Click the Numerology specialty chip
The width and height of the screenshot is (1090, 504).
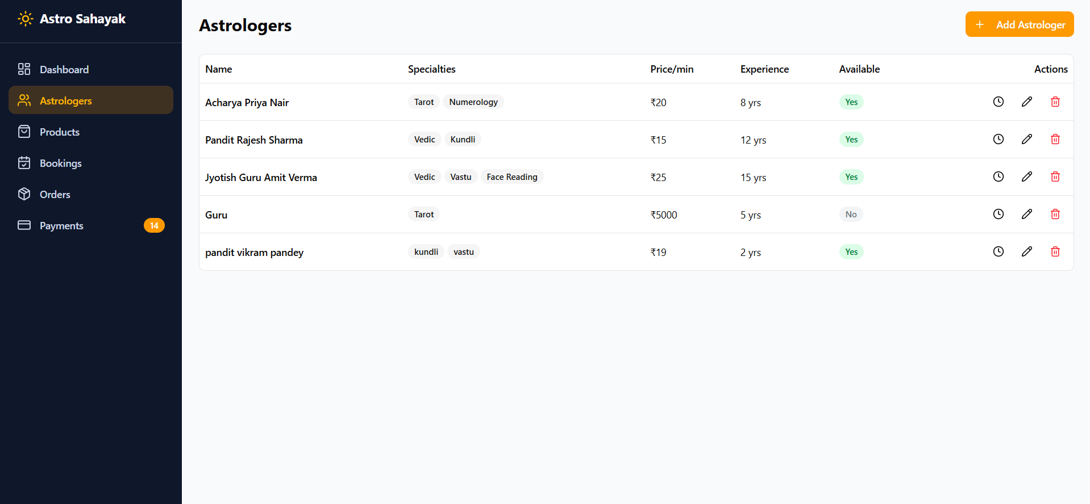click(473, 102)
